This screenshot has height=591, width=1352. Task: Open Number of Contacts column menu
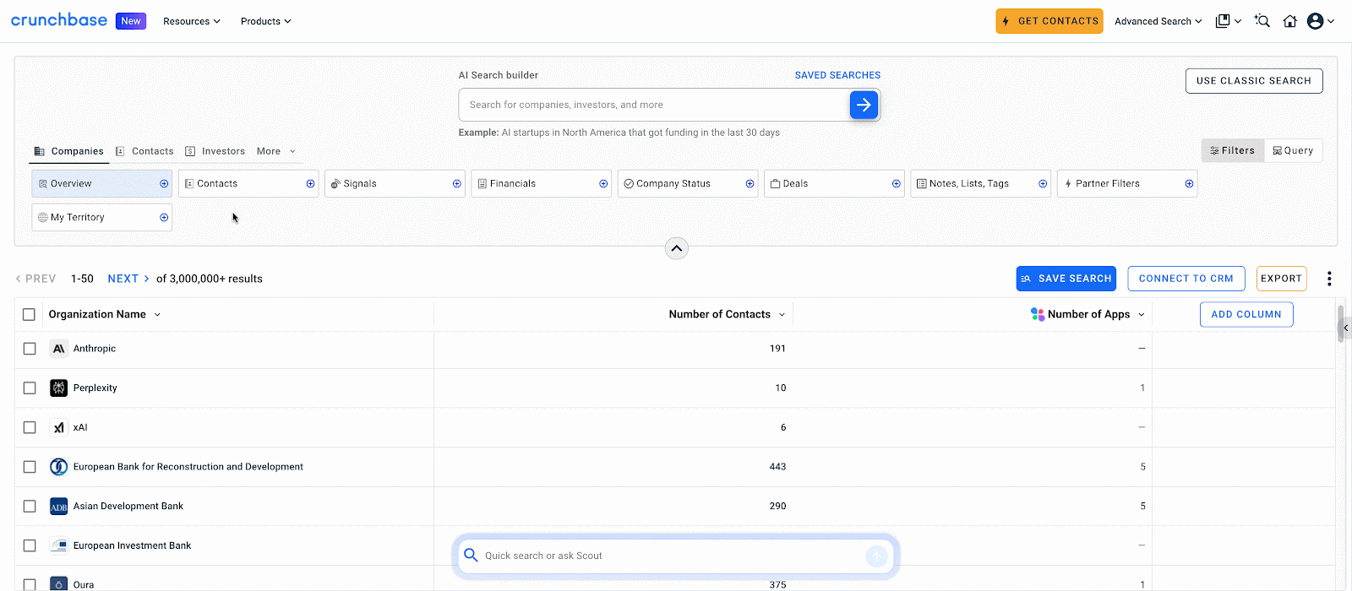click(782, 314)
